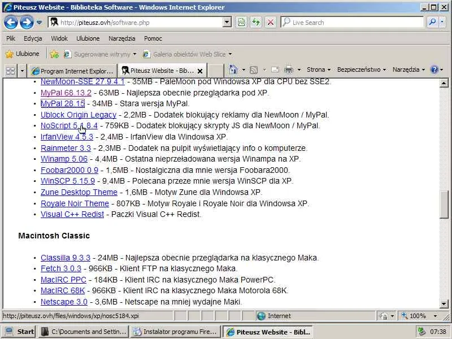The image size is (452, 339).
Task: Show Quick Tabs grid view
Action: [10, 70]
